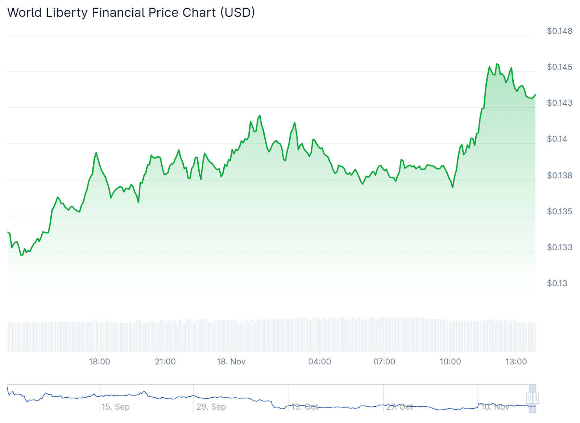Click the World Liberty Financial chart title

tap(131, 13)
